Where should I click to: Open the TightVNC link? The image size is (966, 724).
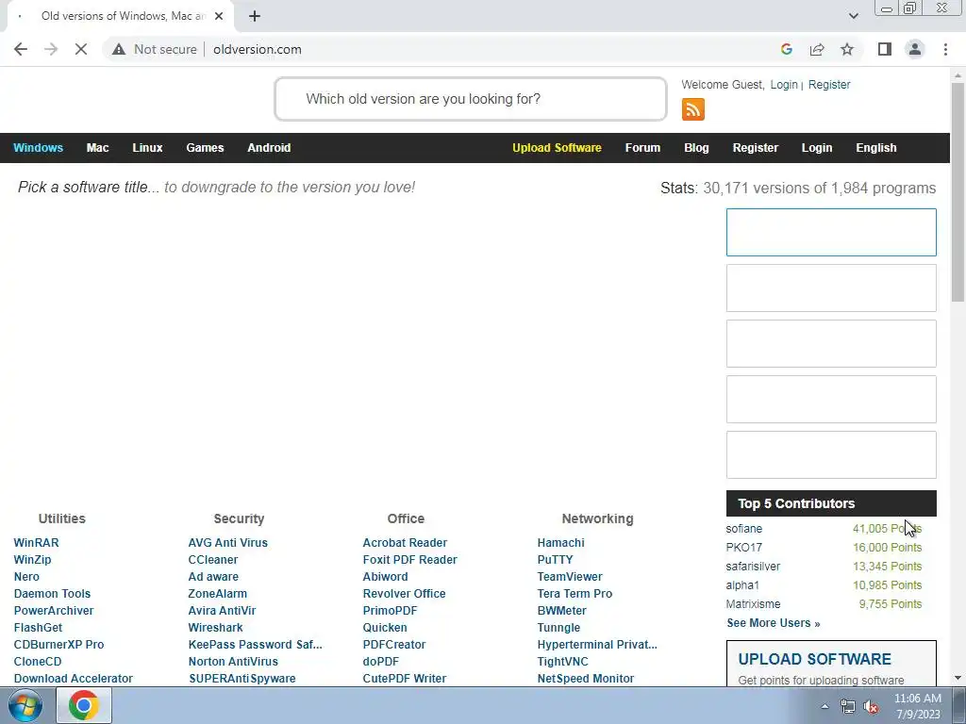point(562,661)
